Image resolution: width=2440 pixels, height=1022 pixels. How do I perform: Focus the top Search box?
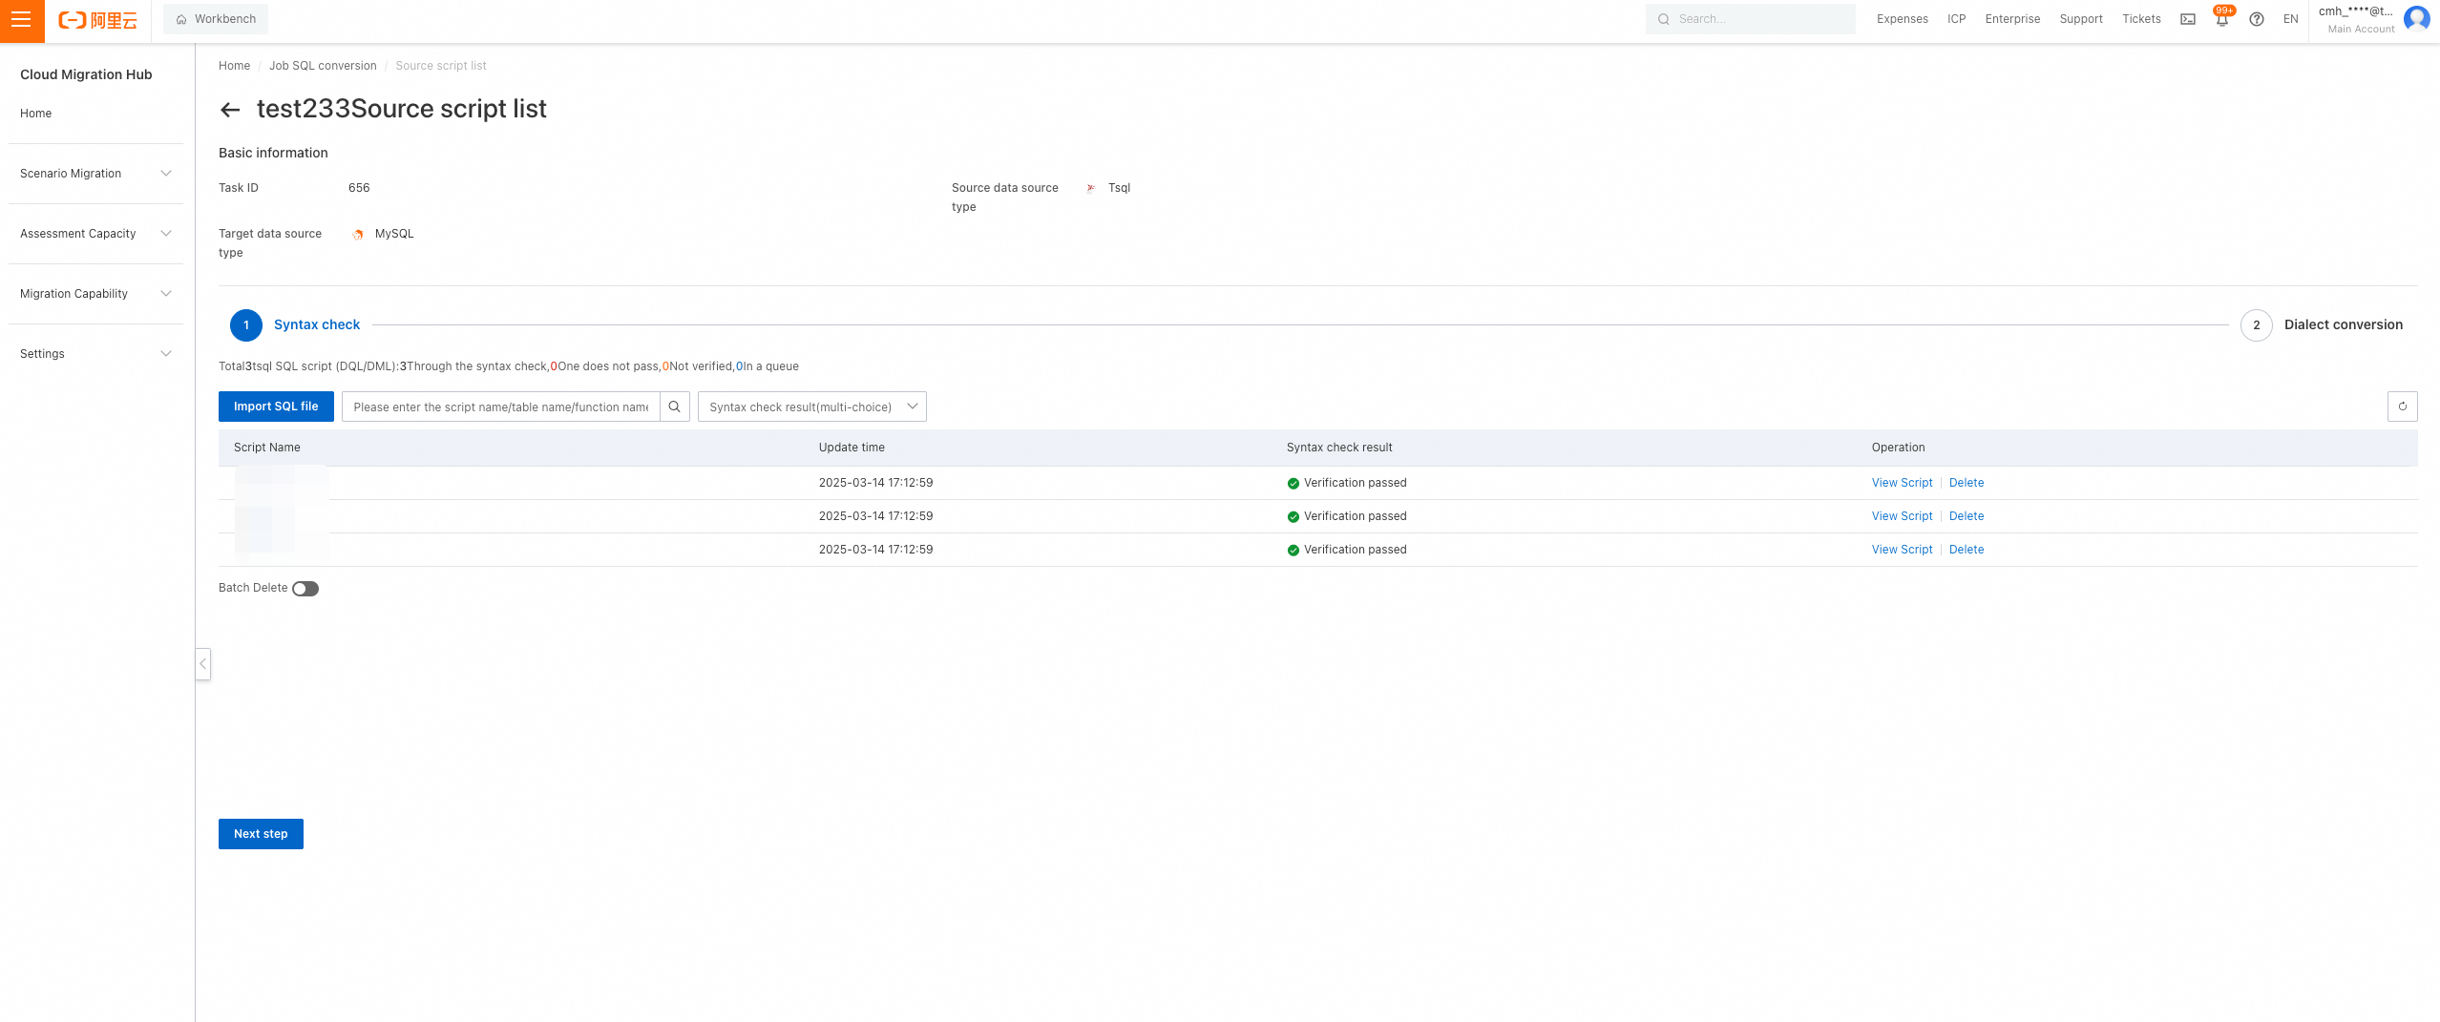pyautogui.click(x=1751, y=19)
